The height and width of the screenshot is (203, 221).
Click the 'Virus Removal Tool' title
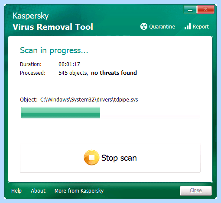pos(53,27)
